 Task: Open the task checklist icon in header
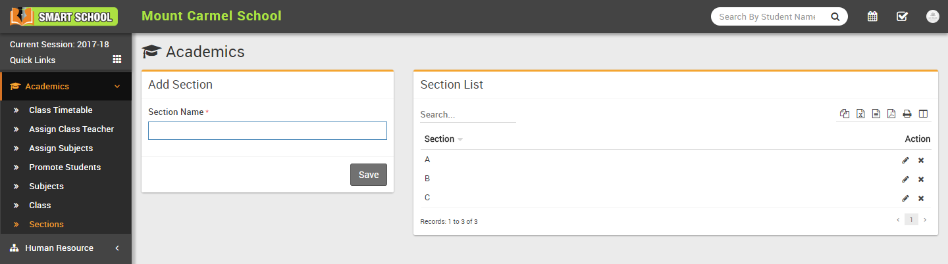coord(902,16)
